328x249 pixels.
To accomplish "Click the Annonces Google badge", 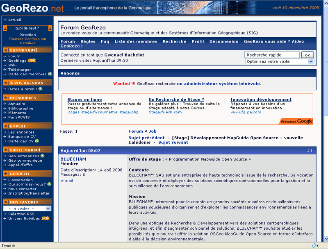I will [x=296, y=121].
